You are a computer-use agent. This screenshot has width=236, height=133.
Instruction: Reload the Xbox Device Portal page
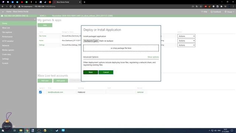pyautogui.click(x=10, y=7)
